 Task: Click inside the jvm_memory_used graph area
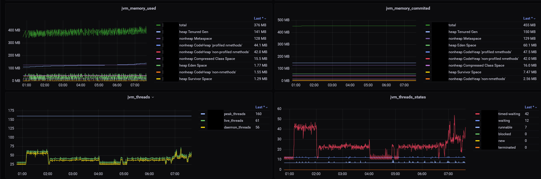(x=85, y=51)
